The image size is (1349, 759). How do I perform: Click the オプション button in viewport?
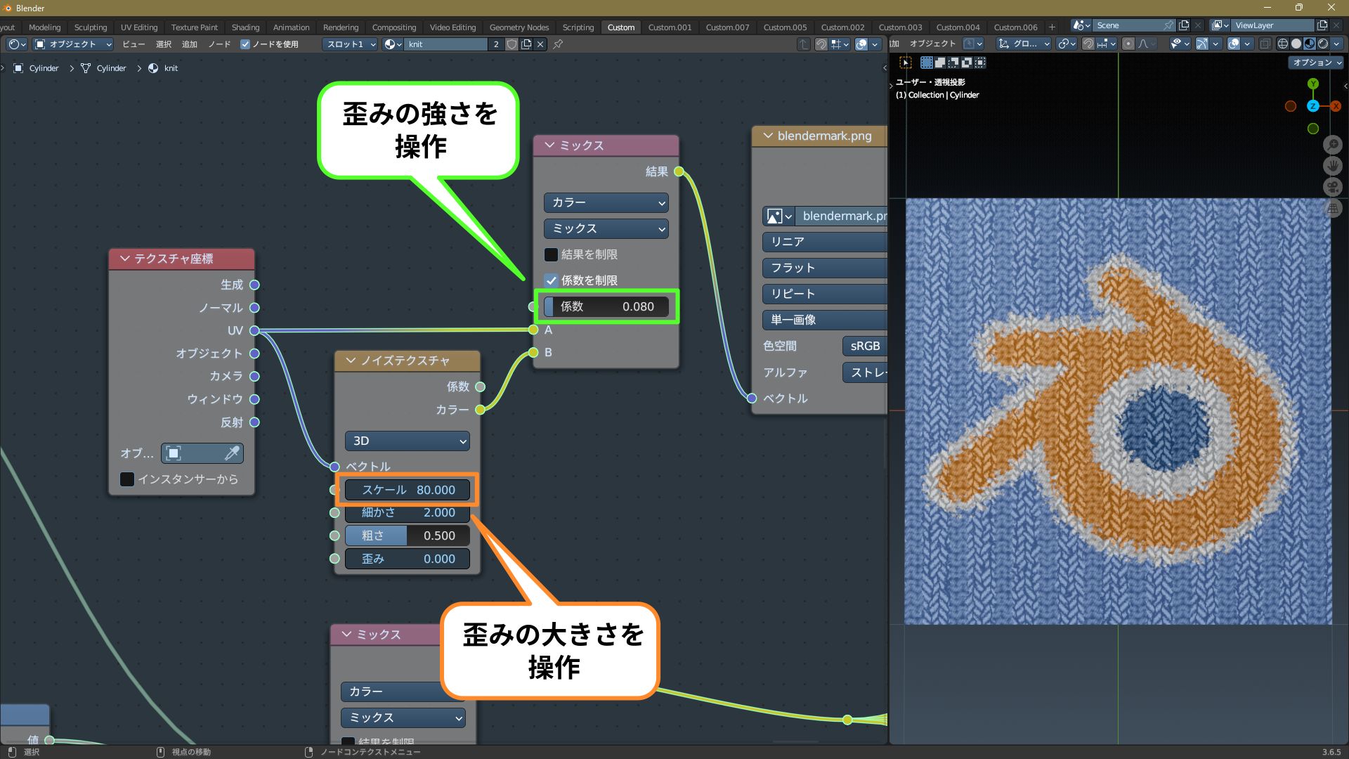(x=1316, y=63)
